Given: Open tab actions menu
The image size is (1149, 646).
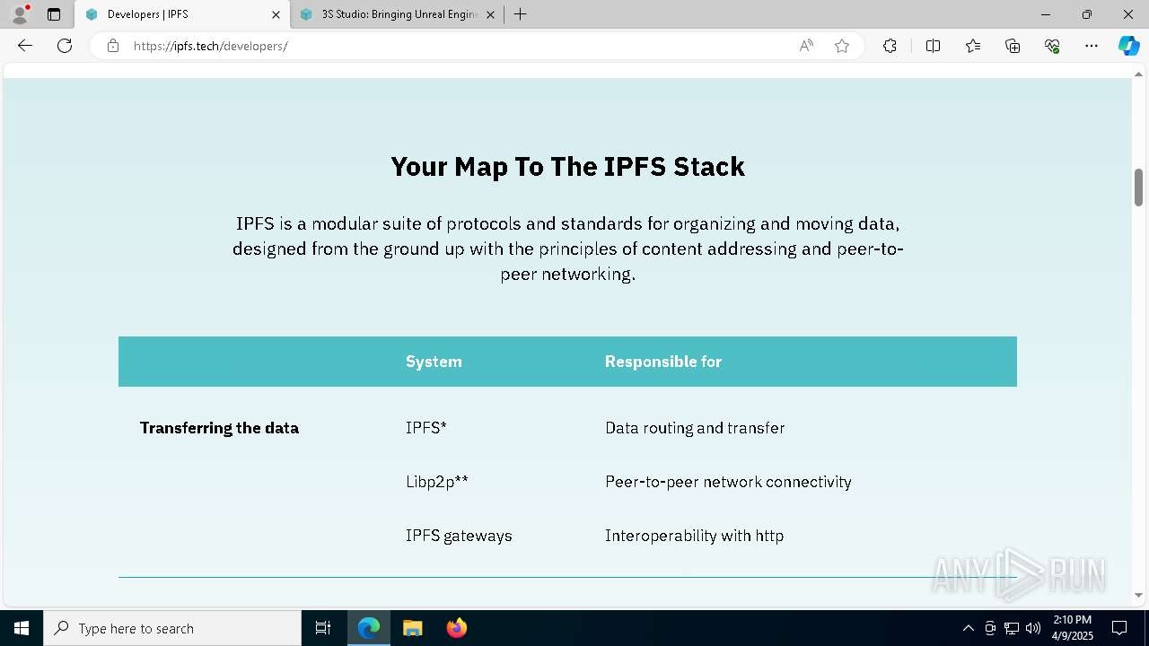Looking at the screenshot, I should click(54, 14).
